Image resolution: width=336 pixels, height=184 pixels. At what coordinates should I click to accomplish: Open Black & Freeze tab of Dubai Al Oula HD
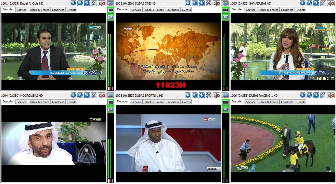[x=40, y=10]
